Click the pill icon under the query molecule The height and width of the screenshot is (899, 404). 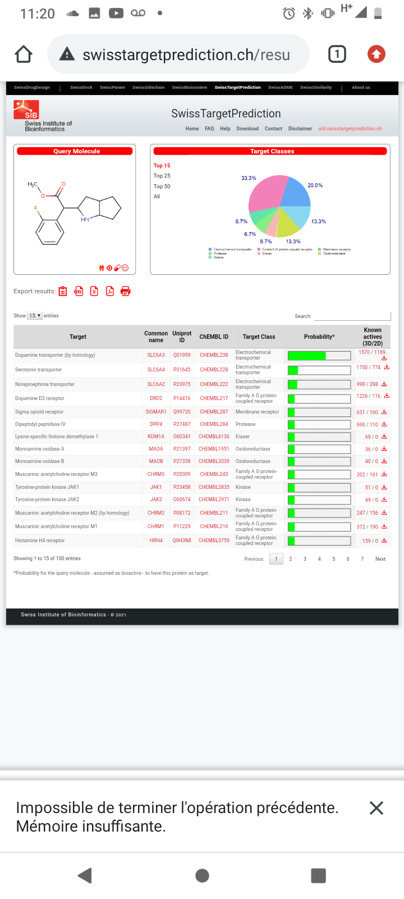click(x=117, y=268)
